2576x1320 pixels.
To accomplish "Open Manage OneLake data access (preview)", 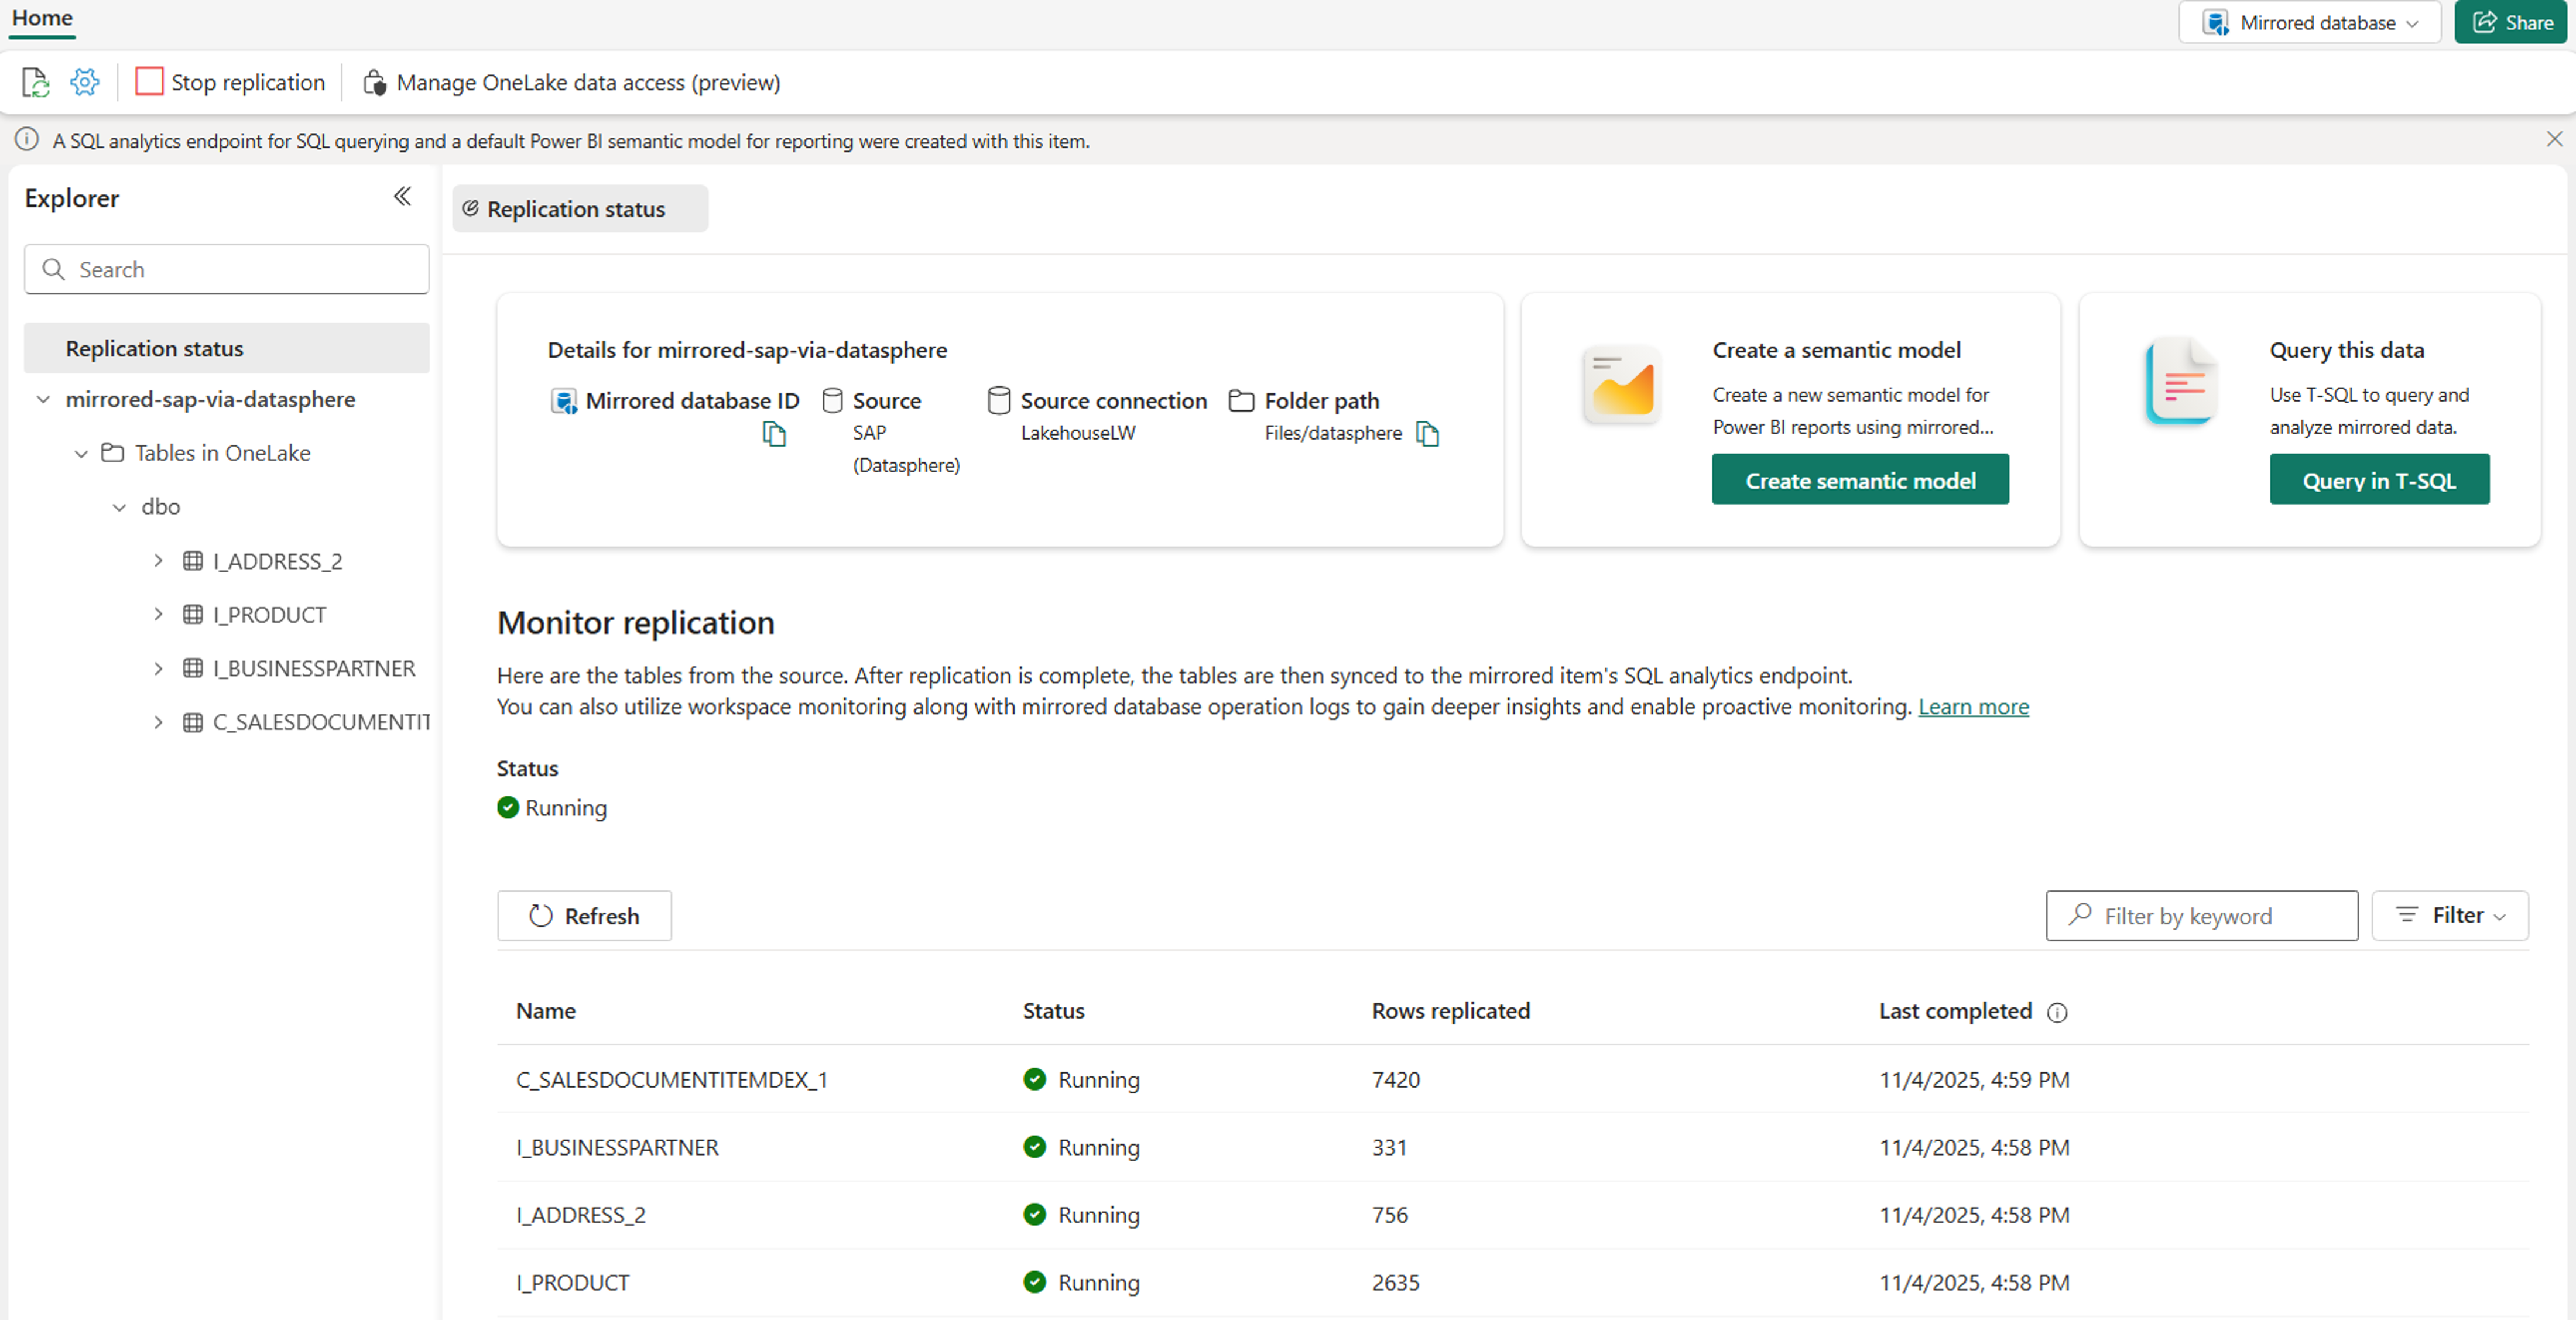I will (x=571, y=82).
